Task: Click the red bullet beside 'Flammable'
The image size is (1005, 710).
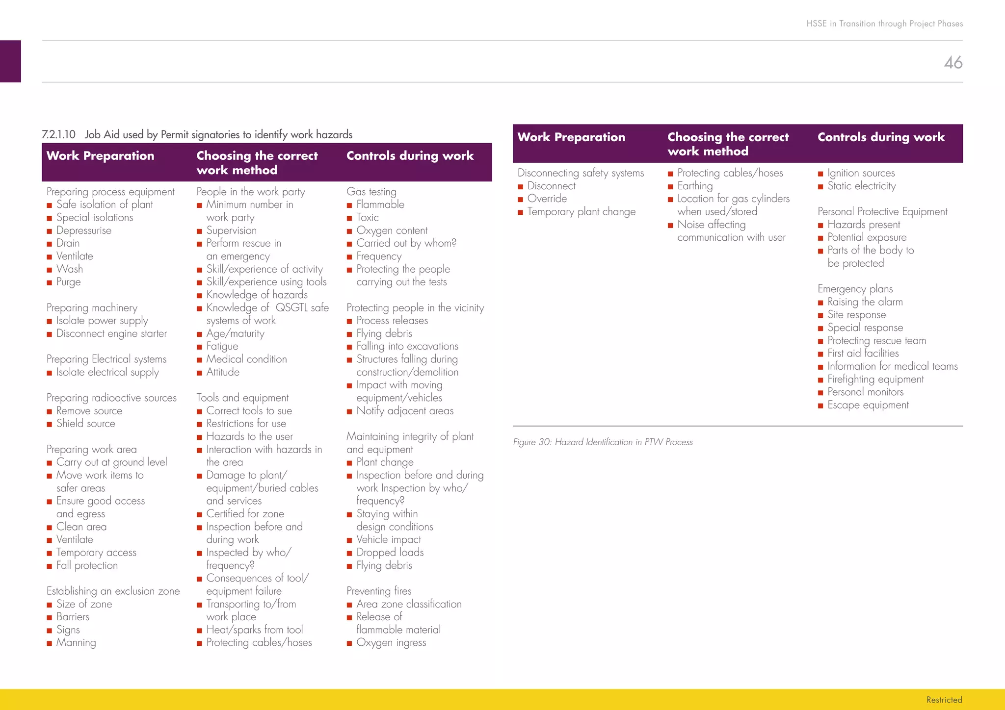Action: [x=349, y=205]
